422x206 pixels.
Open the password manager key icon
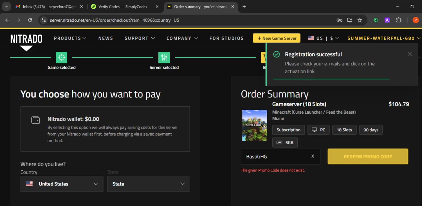click(339, 20)
